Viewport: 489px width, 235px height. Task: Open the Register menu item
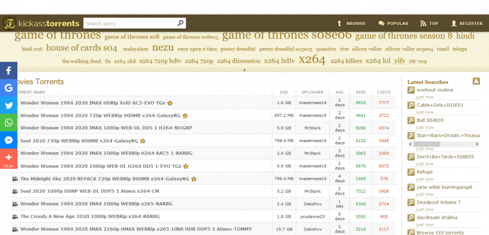coord(467,23)
